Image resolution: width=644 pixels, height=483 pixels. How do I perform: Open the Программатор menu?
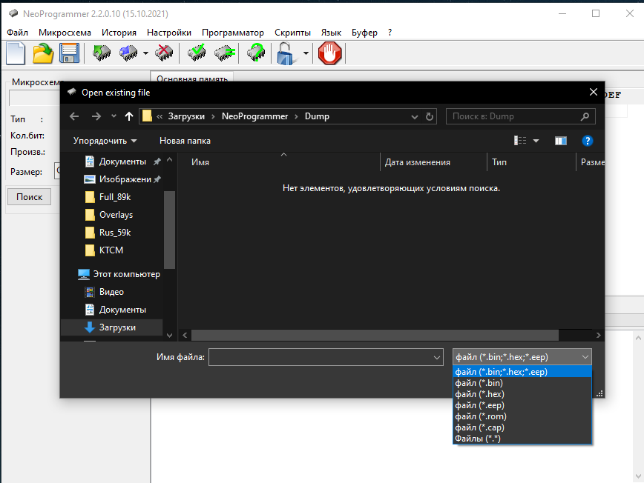click(233, 33)
